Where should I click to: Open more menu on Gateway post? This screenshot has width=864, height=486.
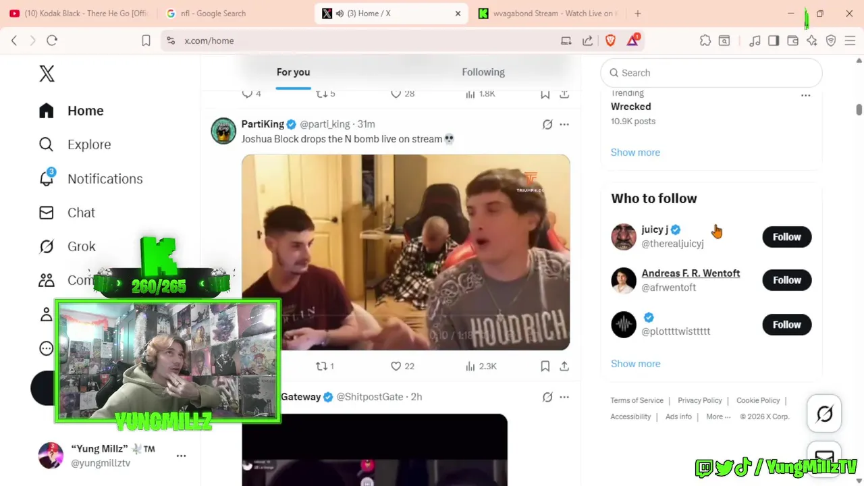click(x=564, y=397)
